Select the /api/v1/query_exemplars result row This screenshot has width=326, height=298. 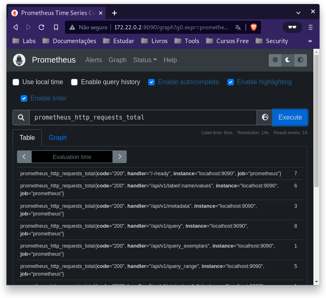pyautogui.click(x=160, y=250)
